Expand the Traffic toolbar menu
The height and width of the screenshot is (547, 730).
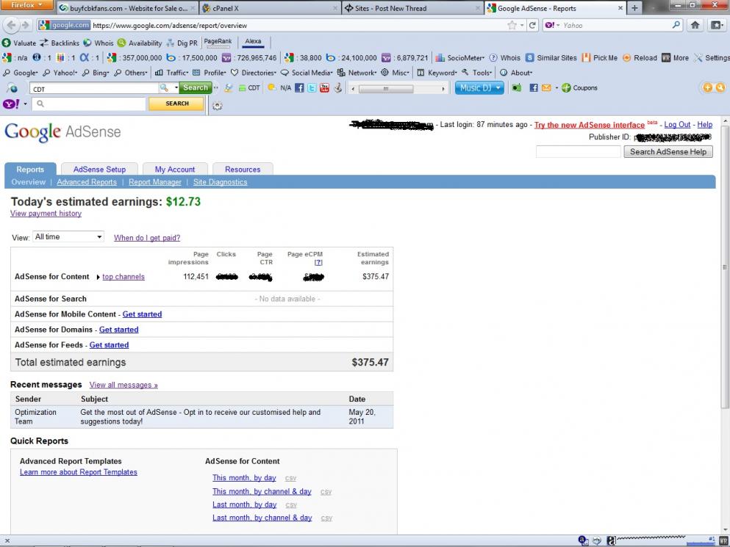(x=172, y=73)
